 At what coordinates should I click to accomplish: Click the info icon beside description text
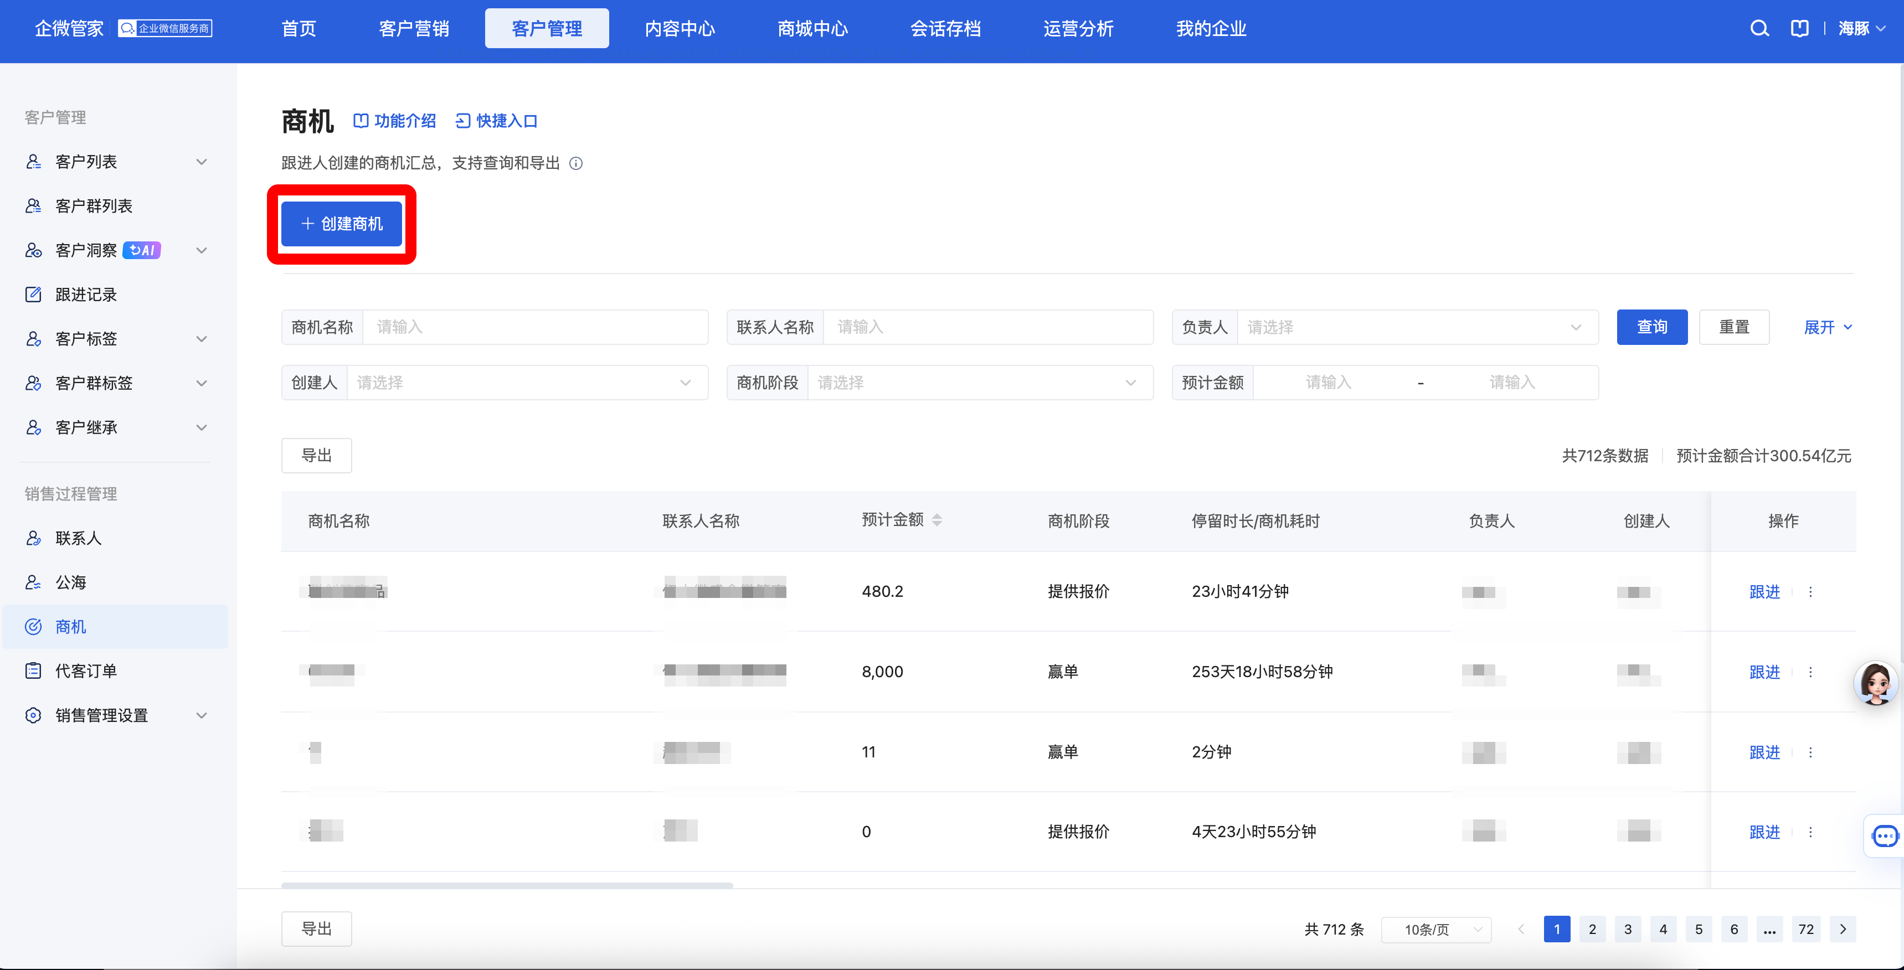tap(576, 163)
